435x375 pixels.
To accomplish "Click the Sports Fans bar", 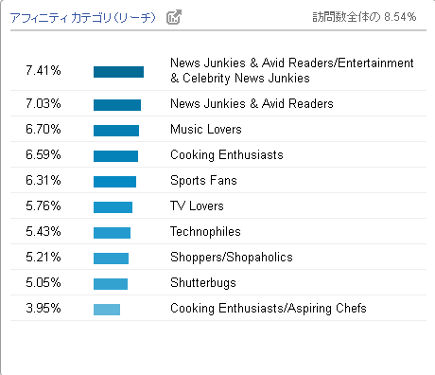I will (x=114, y=182).
